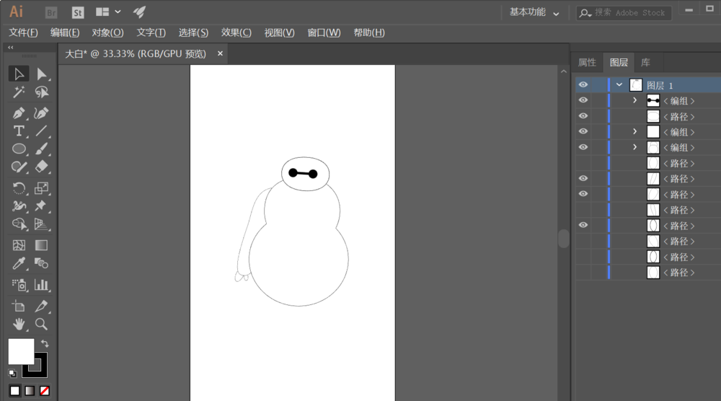Open the arrange documents dropdown
721x401 pixels.
(109, 12)
